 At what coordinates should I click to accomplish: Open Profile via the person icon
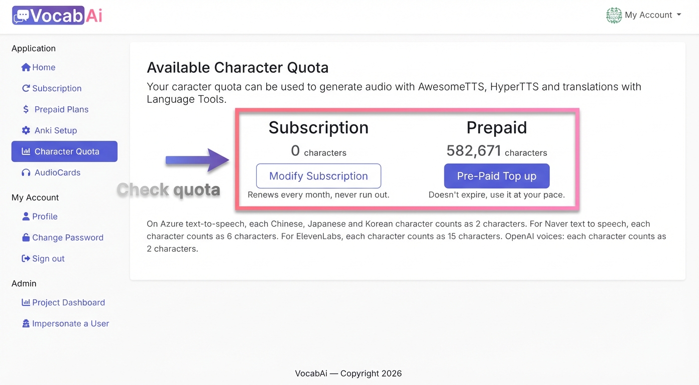(26, 216)
